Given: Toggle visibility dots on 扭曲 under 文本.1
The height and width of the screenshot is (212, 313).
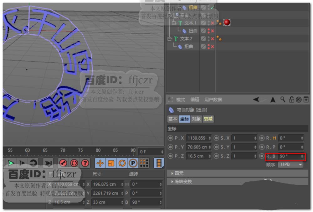Looking at the screenshot, I should [x=208, y=31].
